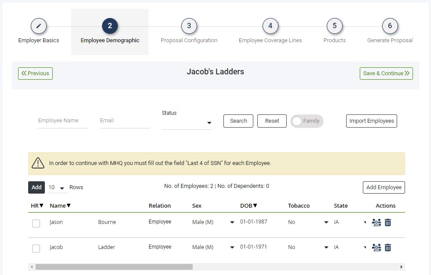Select step 2 Employee Demographic circle
This screenshot has width=431, height=275.
(110, 26)
